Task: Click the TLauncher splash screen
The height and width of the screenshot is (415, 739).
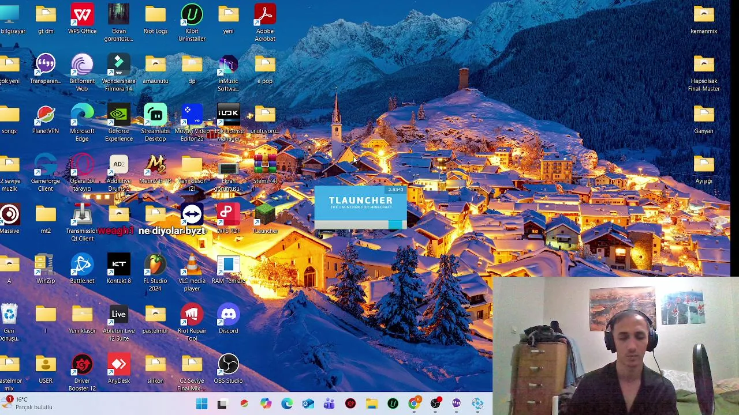Action: [x=360, y=207]
